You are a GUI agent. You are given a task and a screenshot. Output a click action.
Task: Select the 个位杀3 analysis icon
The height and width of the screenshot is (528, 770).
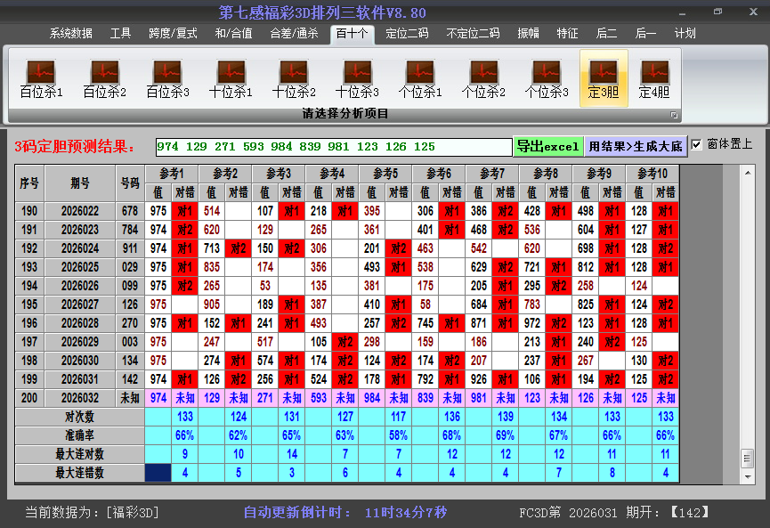tap(547, 78)
